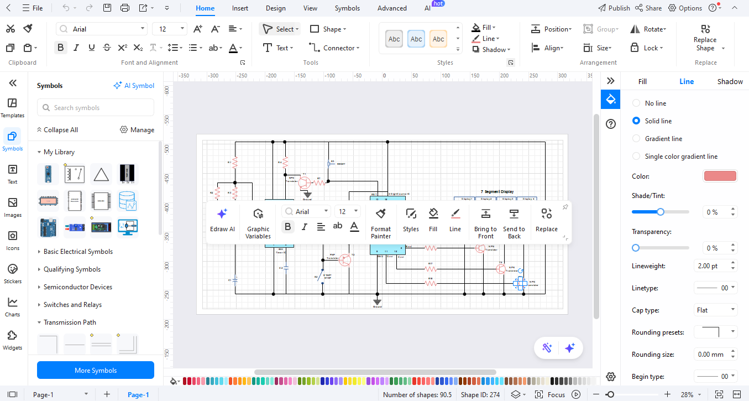Increase font size with the A+ icon
This screenshot has height=401, width=749.
[x=198, y=29]
